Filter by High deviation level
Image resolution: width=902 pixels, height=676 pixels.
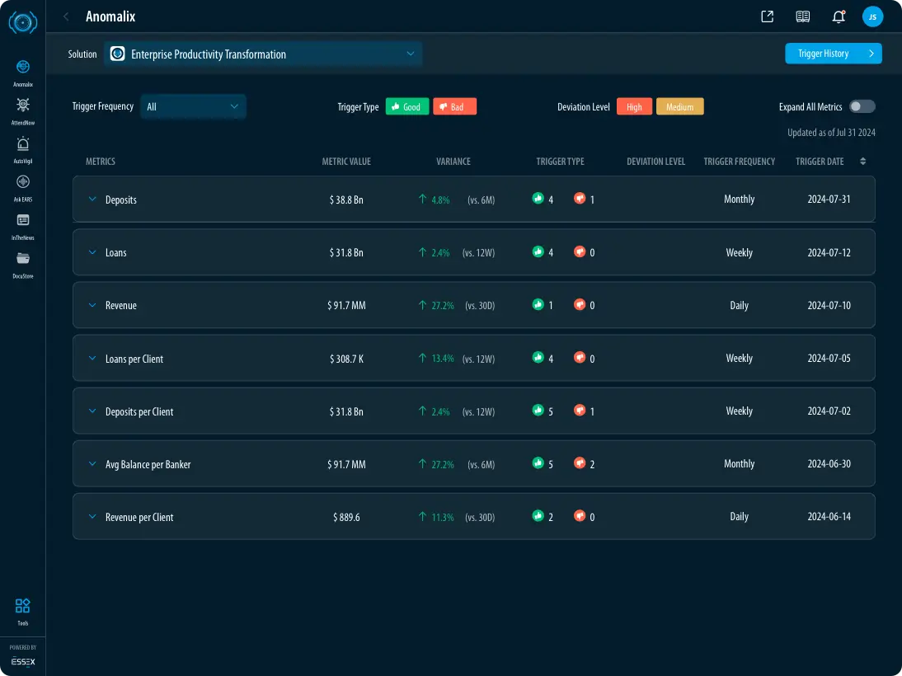(x=634, y=106)
